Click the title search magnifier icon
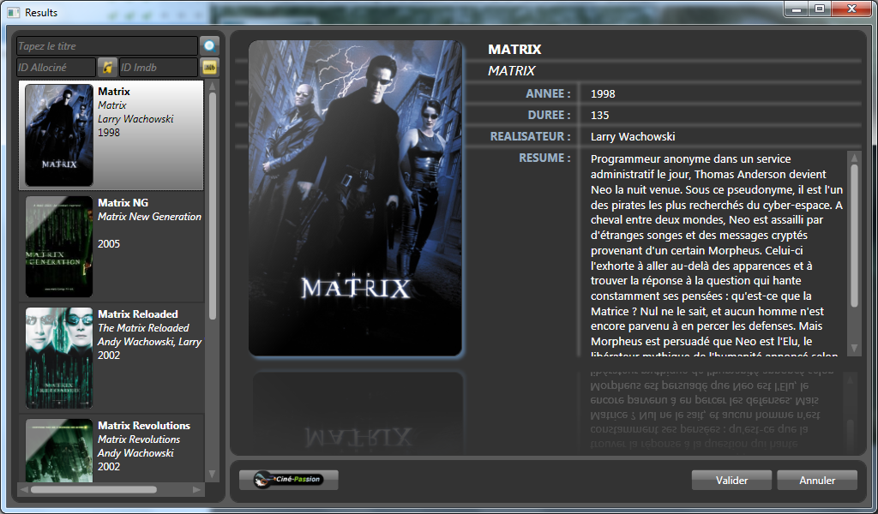 pos(209,45)
